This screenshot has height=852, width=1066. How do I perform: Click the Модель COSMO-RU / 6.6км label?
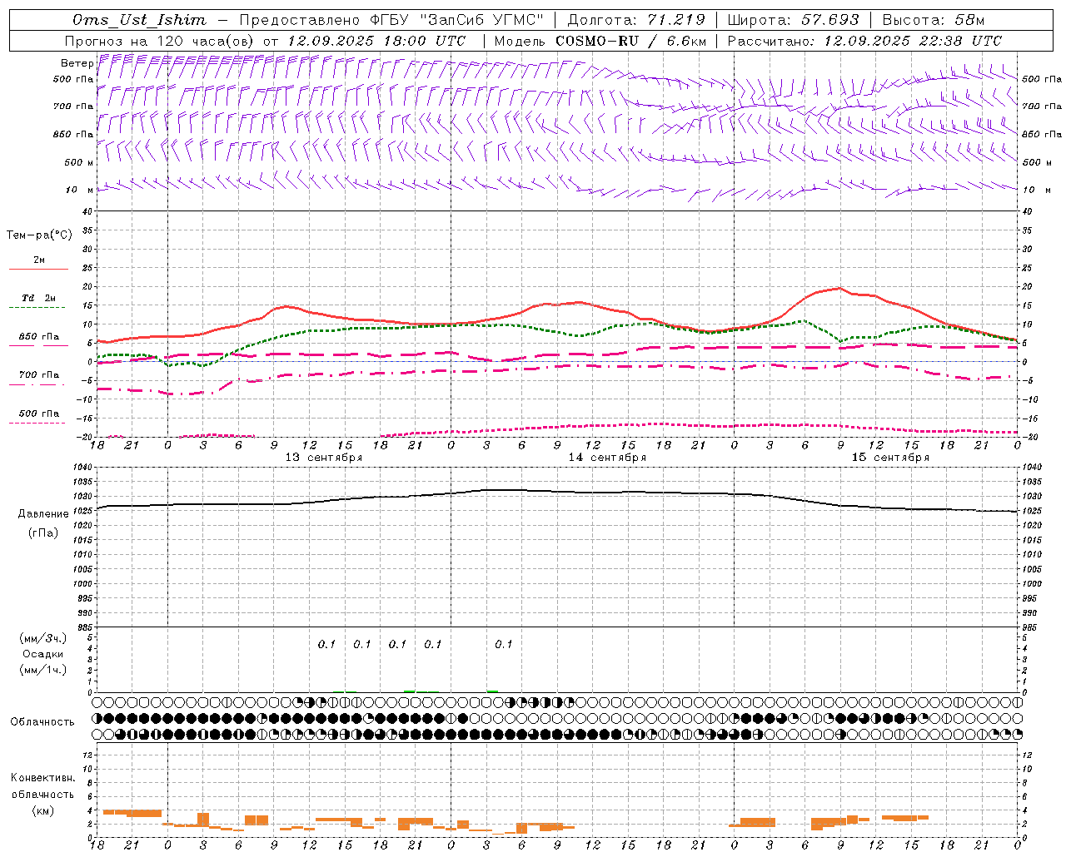(x=600, y=41)
